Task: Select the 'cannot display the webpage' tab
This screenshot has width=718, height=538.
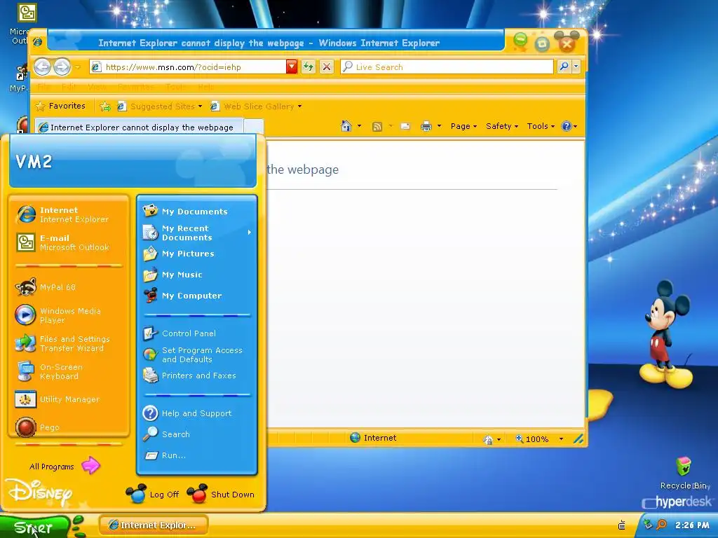Action: 139,127
